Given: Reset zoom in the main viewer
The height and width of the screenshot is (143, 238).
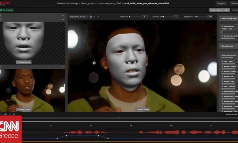Looking at the screenshot, I should 142,109.
